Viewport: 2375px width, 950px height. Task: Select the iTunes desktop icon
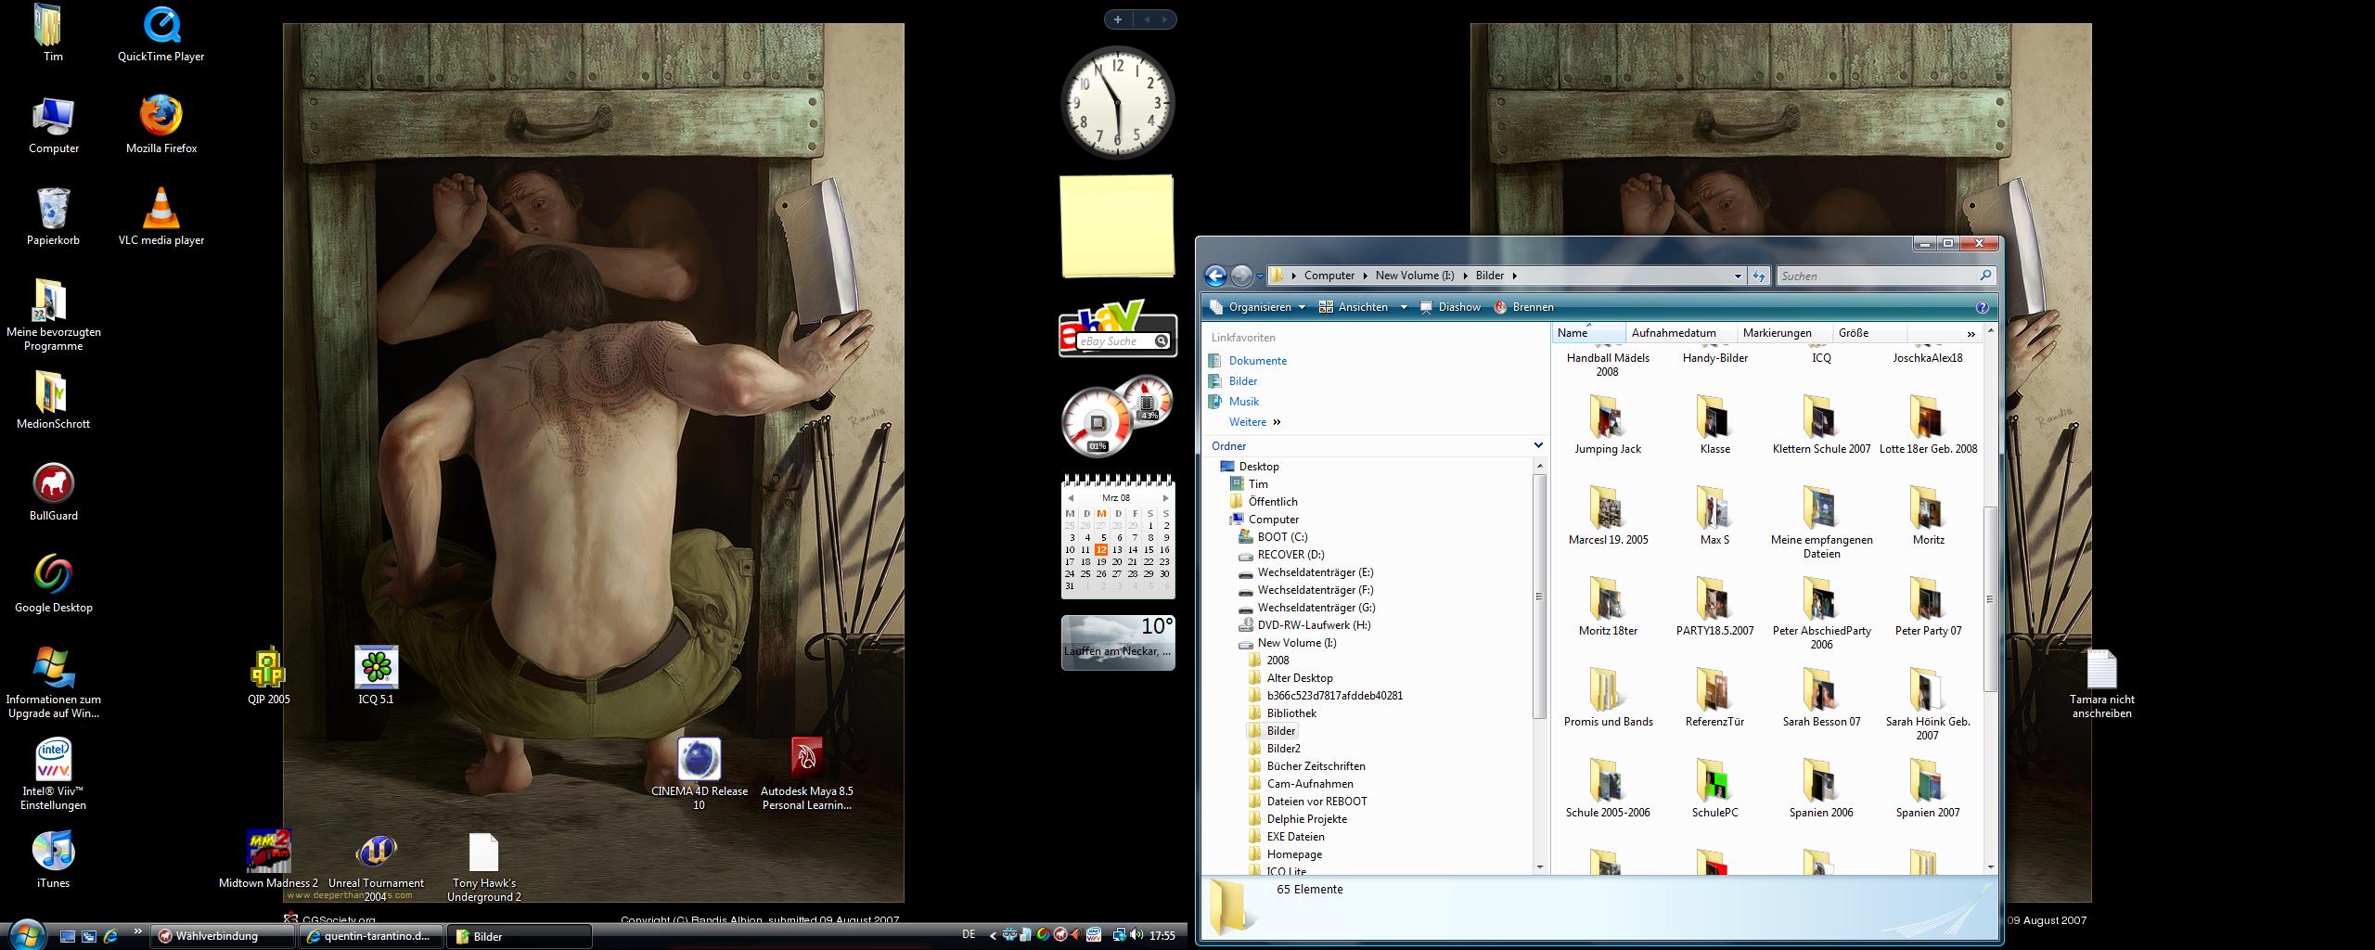53,859
